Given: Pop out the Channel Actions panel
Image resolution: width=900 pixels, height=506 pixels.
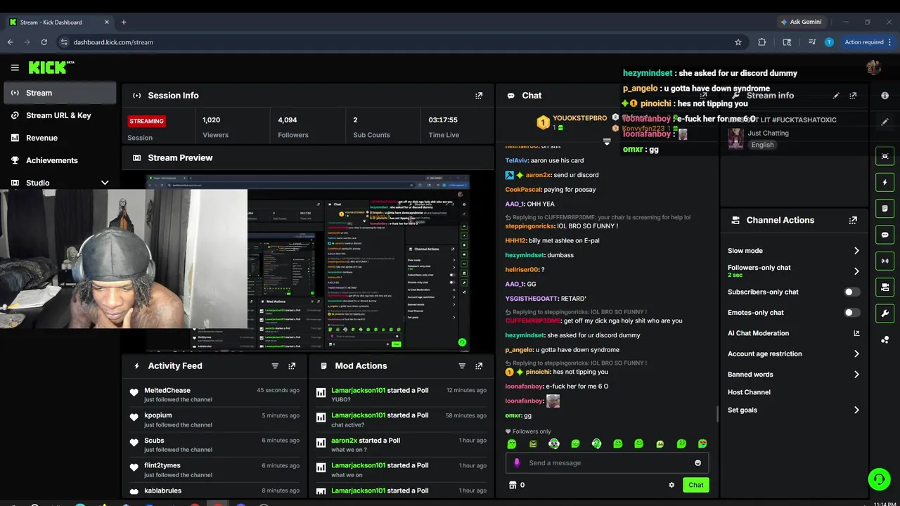Looking at the screenshot, I should [x=853, y=220].
